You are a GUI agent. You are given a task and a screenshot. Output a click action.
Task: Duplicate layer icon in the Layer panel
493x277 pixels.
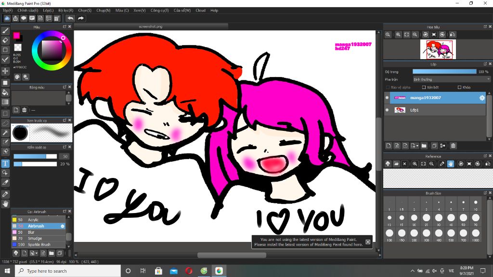coord(434,146)
